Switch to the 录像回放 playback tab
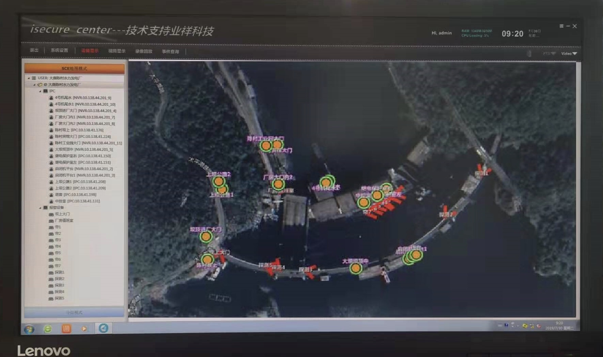 (143, 51)
